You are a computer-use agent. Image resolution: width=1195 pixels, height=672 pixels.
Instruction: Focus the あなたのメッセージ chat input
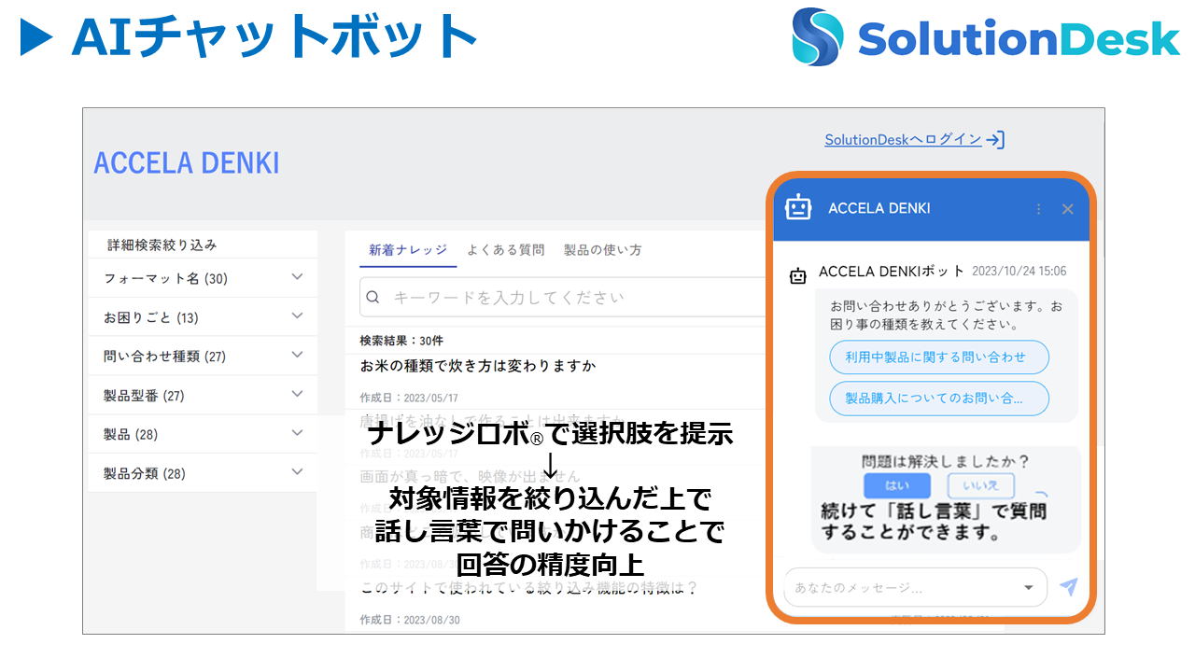tap(915, 588)
